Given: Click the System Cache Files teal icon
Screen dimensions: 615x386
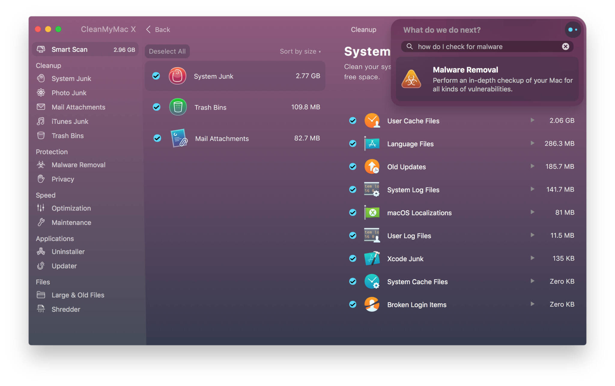Looking at the screenshot, I should click(x=372, y=282).
